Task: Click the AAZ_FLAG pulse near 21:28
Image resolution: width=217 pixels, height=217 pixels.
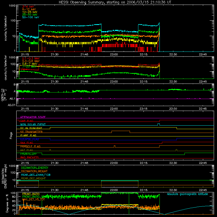Action: pyautogui.click(x=50, y=150)
